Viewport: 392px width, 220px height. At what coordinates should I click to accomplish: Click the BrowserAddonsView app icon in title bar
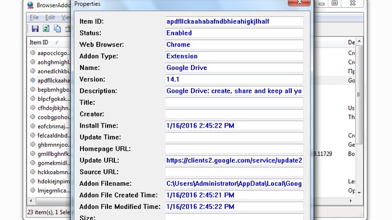[x=30, y=5]
